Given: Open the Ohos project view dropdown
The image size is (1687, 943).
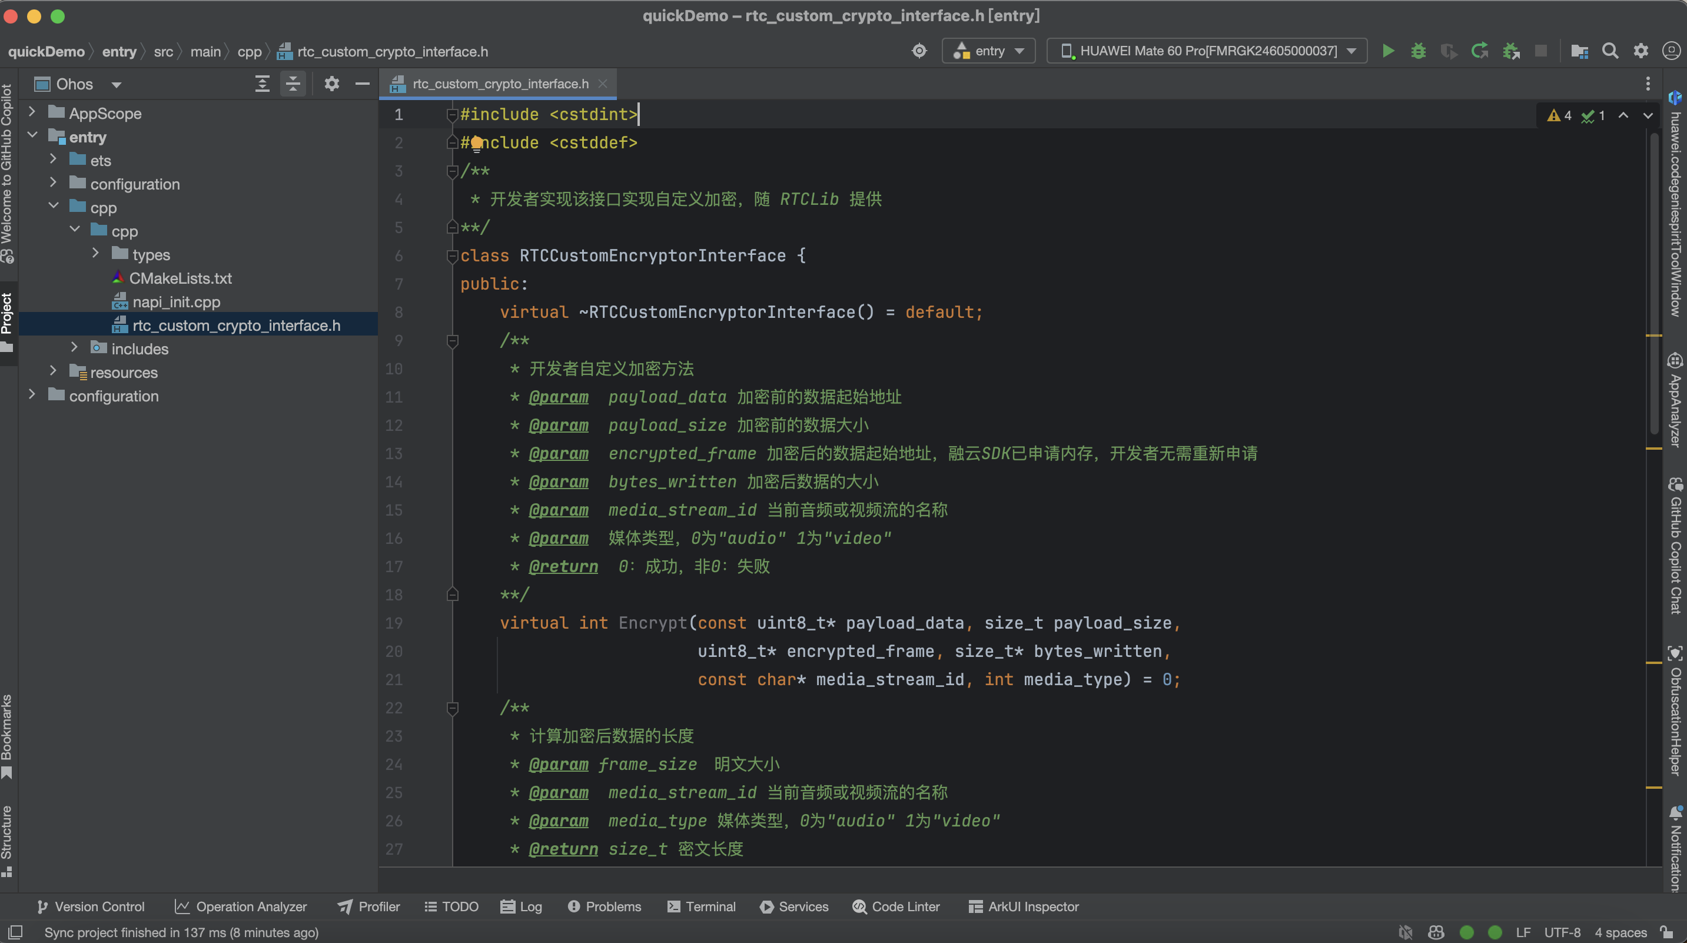Looking at the screenshot, I should 78,85.
